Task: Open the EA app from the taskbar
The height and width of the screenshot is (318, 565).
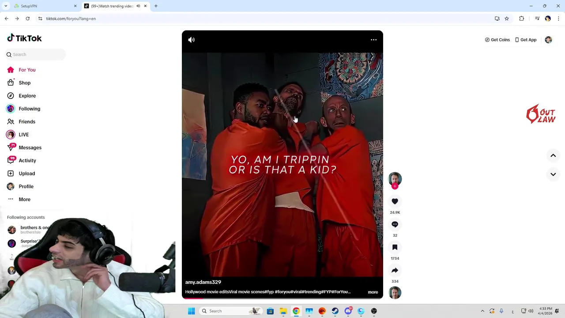Action: [322, 311]
